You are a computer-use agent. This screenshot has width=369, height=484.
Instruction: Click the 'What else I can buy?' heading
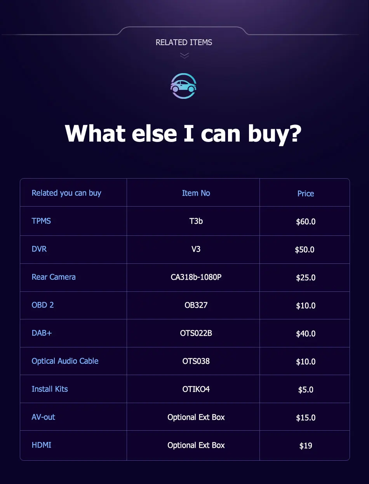point(183,133)
